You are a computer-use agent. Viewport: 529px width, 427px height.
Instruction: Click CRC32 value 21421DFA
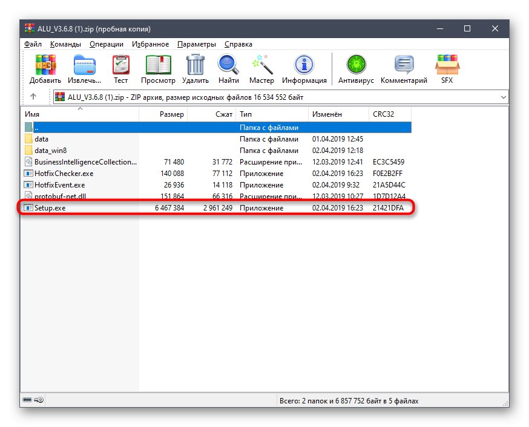[x=388, y=207]
